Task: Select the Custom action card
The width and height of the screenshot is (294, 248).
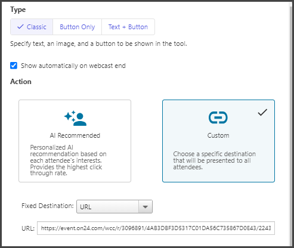Action: (x=218, y=141)
